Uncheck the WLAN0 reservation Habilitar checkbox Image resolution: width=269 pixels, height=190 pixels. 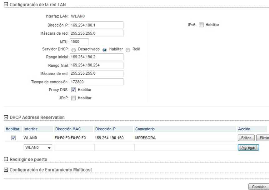point(13,138)
